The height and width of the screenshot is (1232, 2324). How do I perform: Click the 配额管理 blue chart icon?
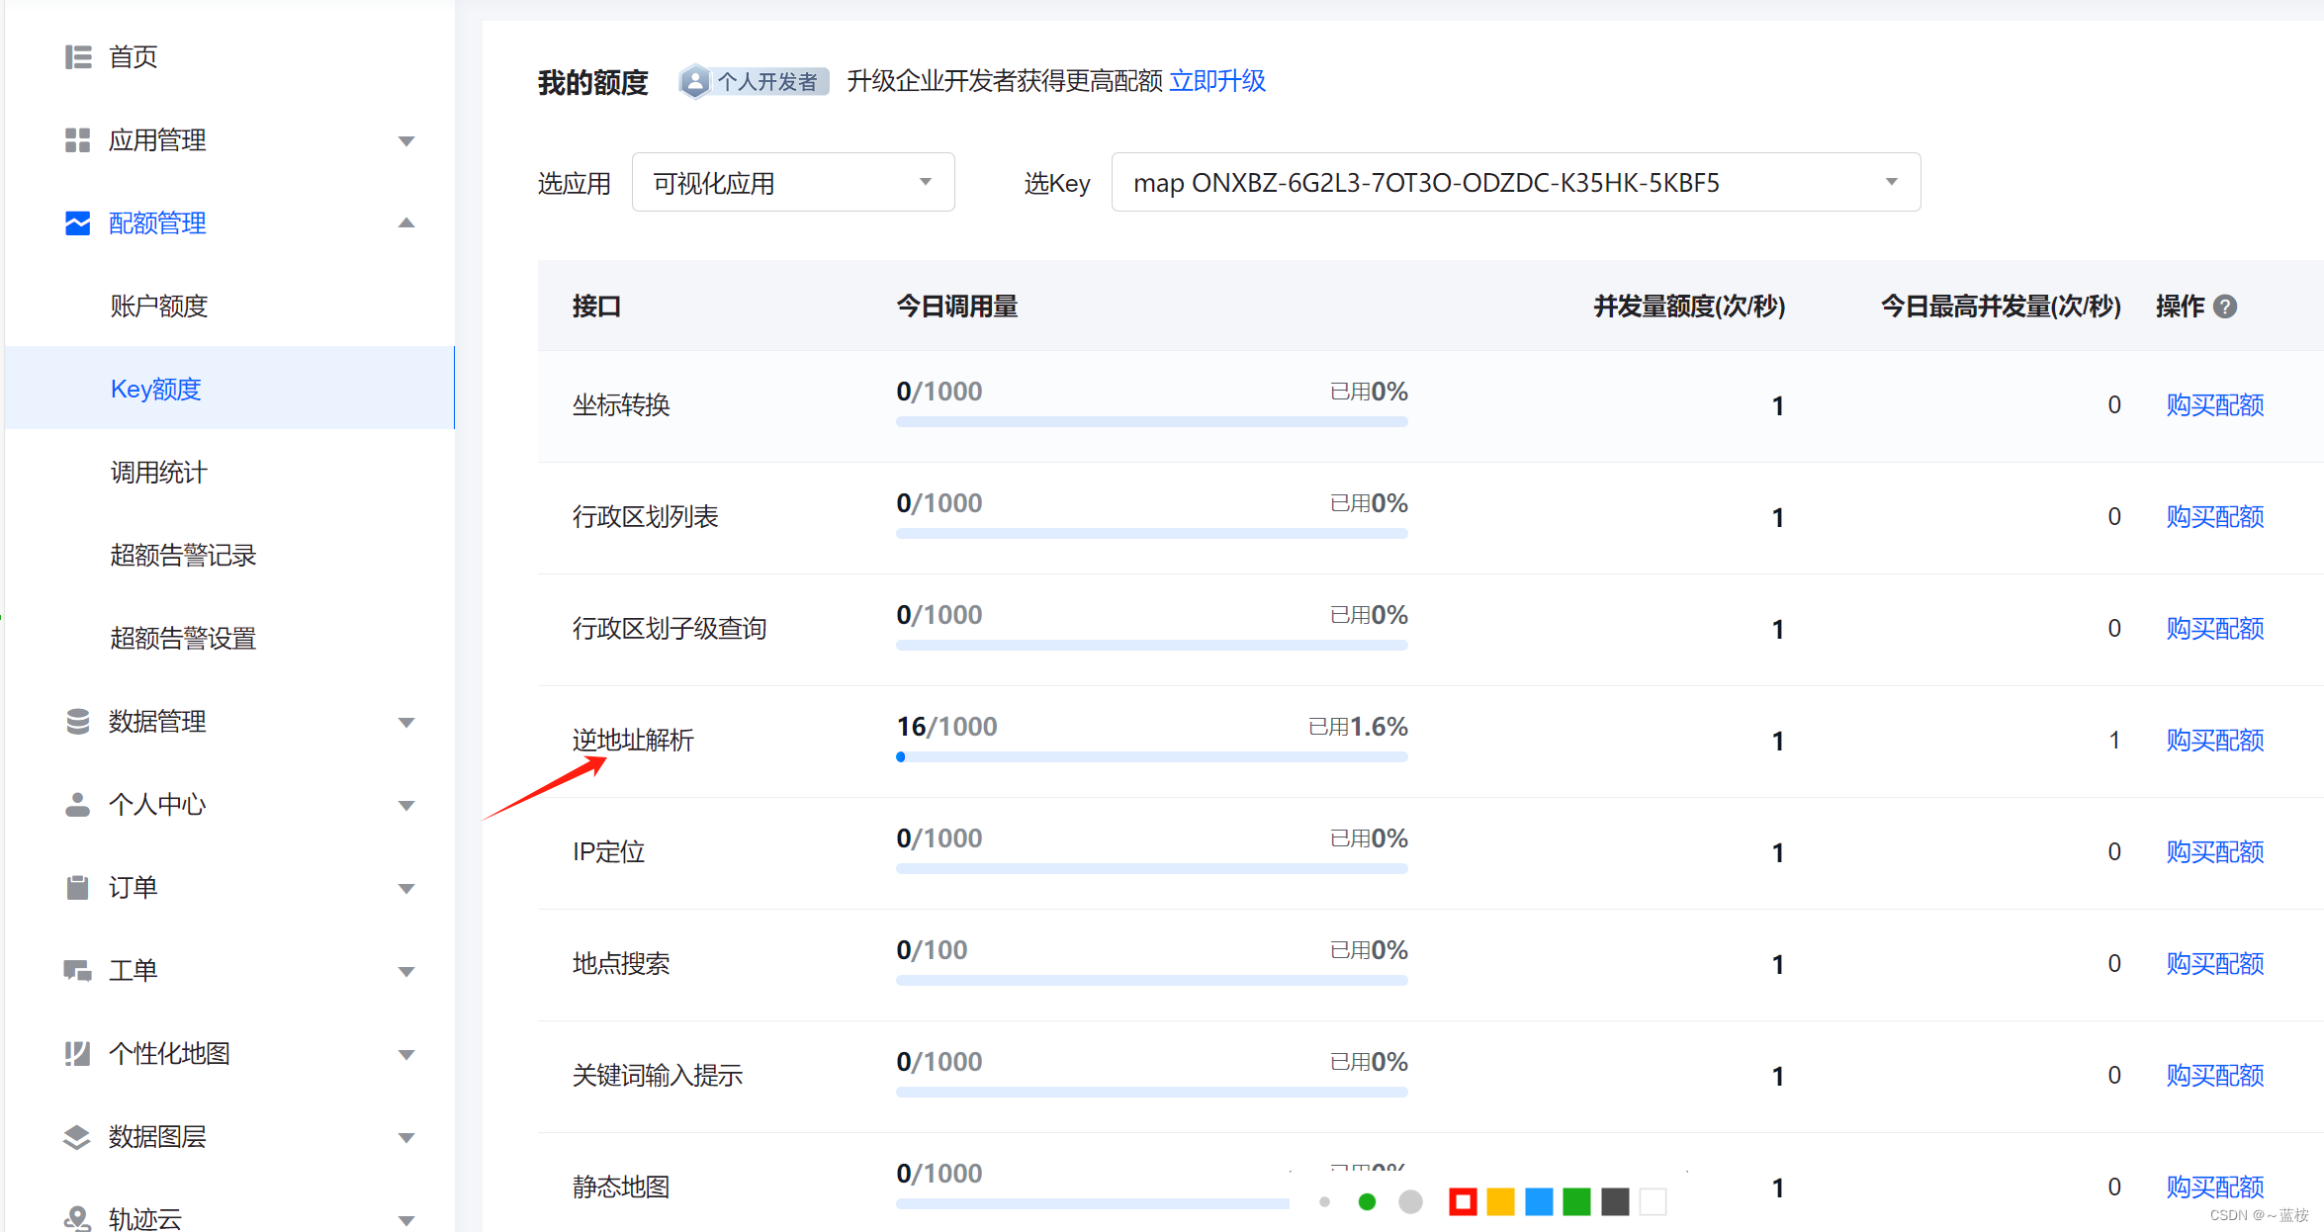point(78,223)
